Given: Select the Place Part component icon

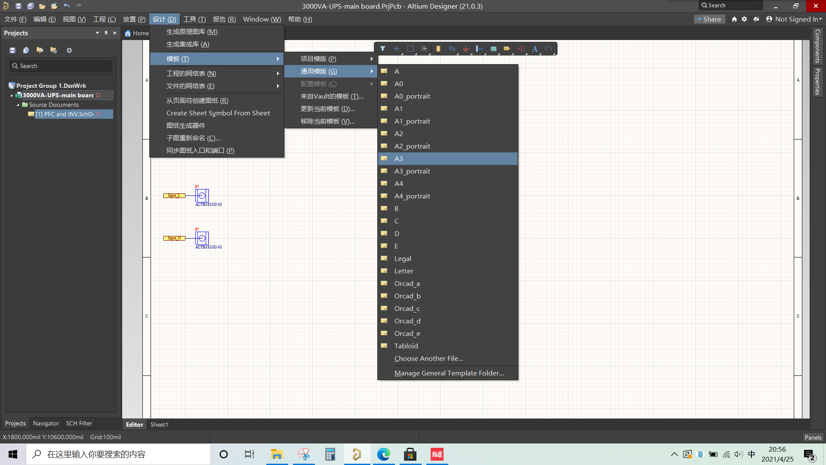Looking at the screenshot, I should coord(438,49).
